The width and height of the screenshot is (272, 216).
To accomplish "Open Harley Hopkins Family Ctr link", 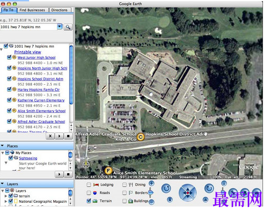I will click(x=39, y=89).
